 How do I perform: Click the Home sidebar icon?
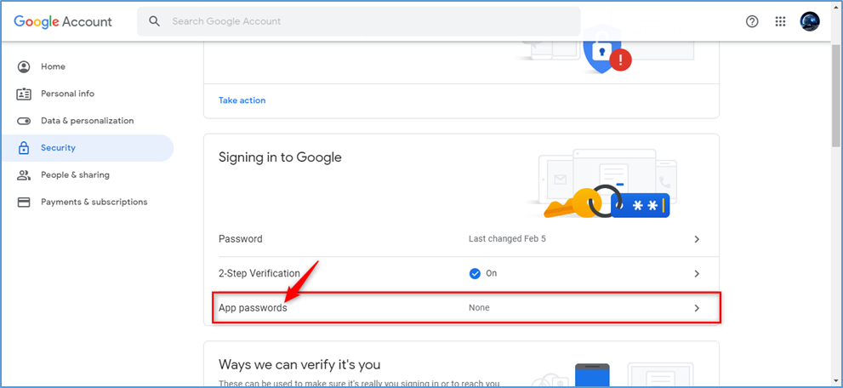24,66
